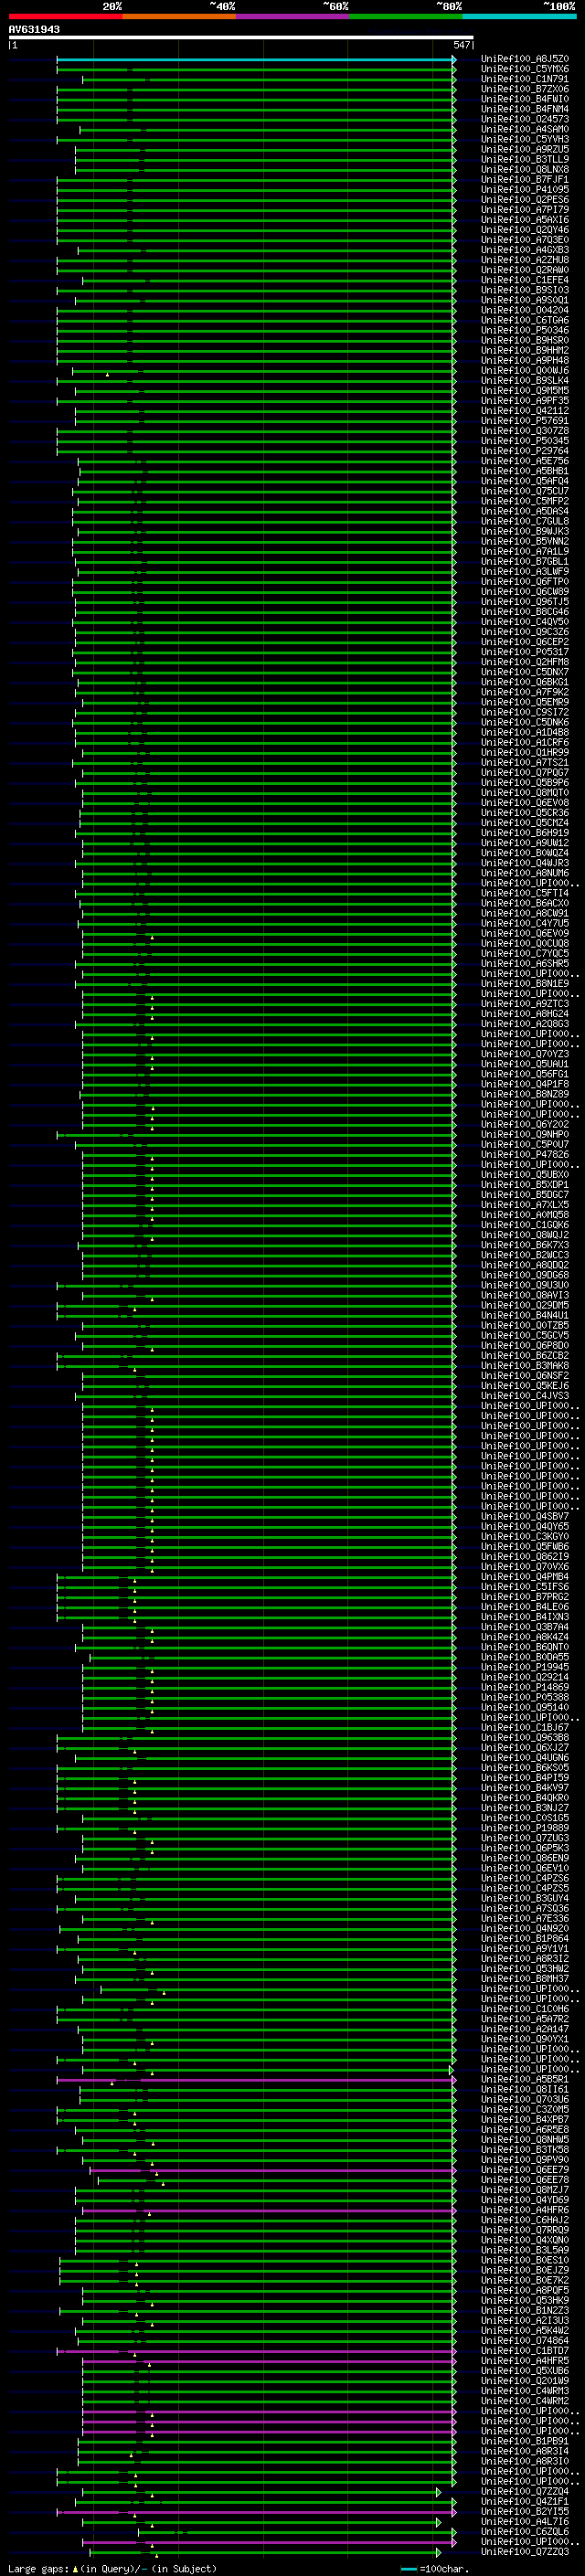Click the UniRef100_Q8LNX8 label
Image resolution: width=585 pixels, height=2576 pixels.
525,169
